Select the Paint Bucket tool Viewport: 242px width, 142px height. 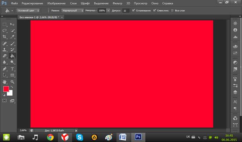point(12,56)
